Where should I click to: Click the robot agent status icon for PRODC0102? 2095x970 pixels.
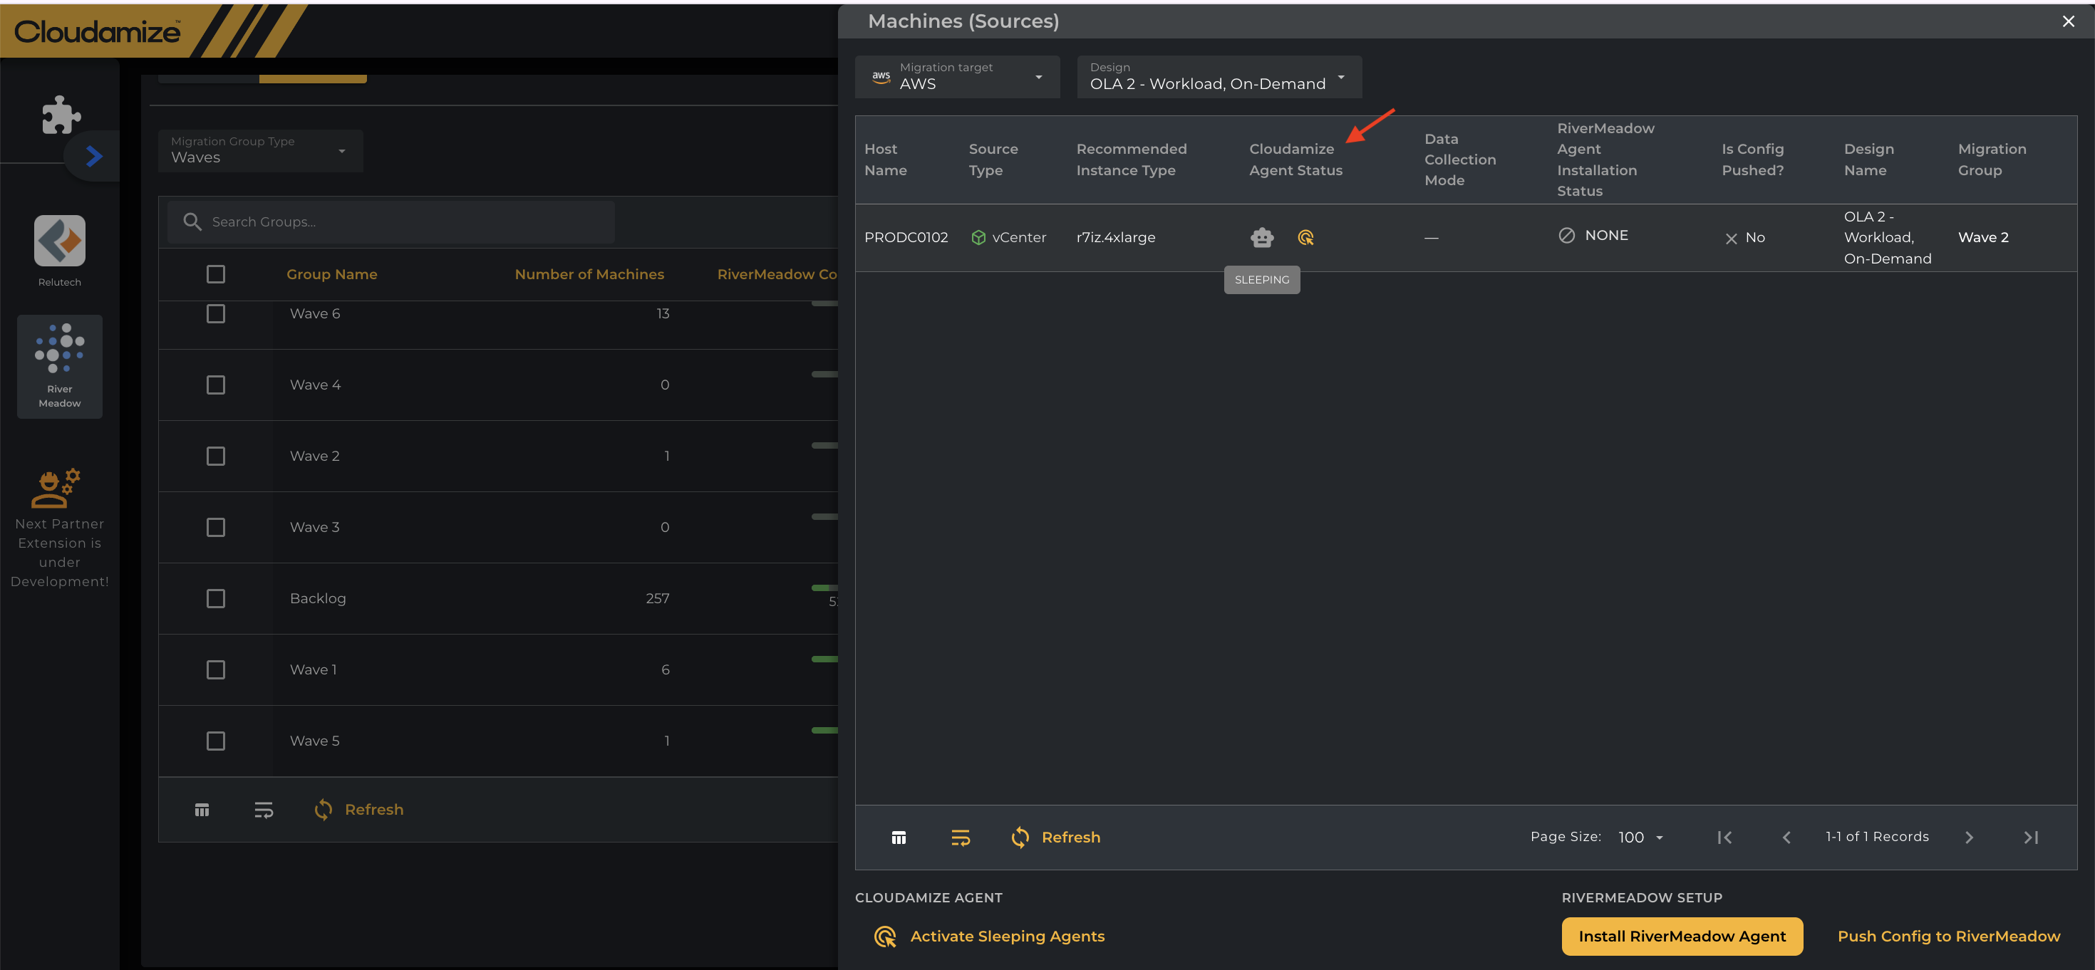[1261, 237]
